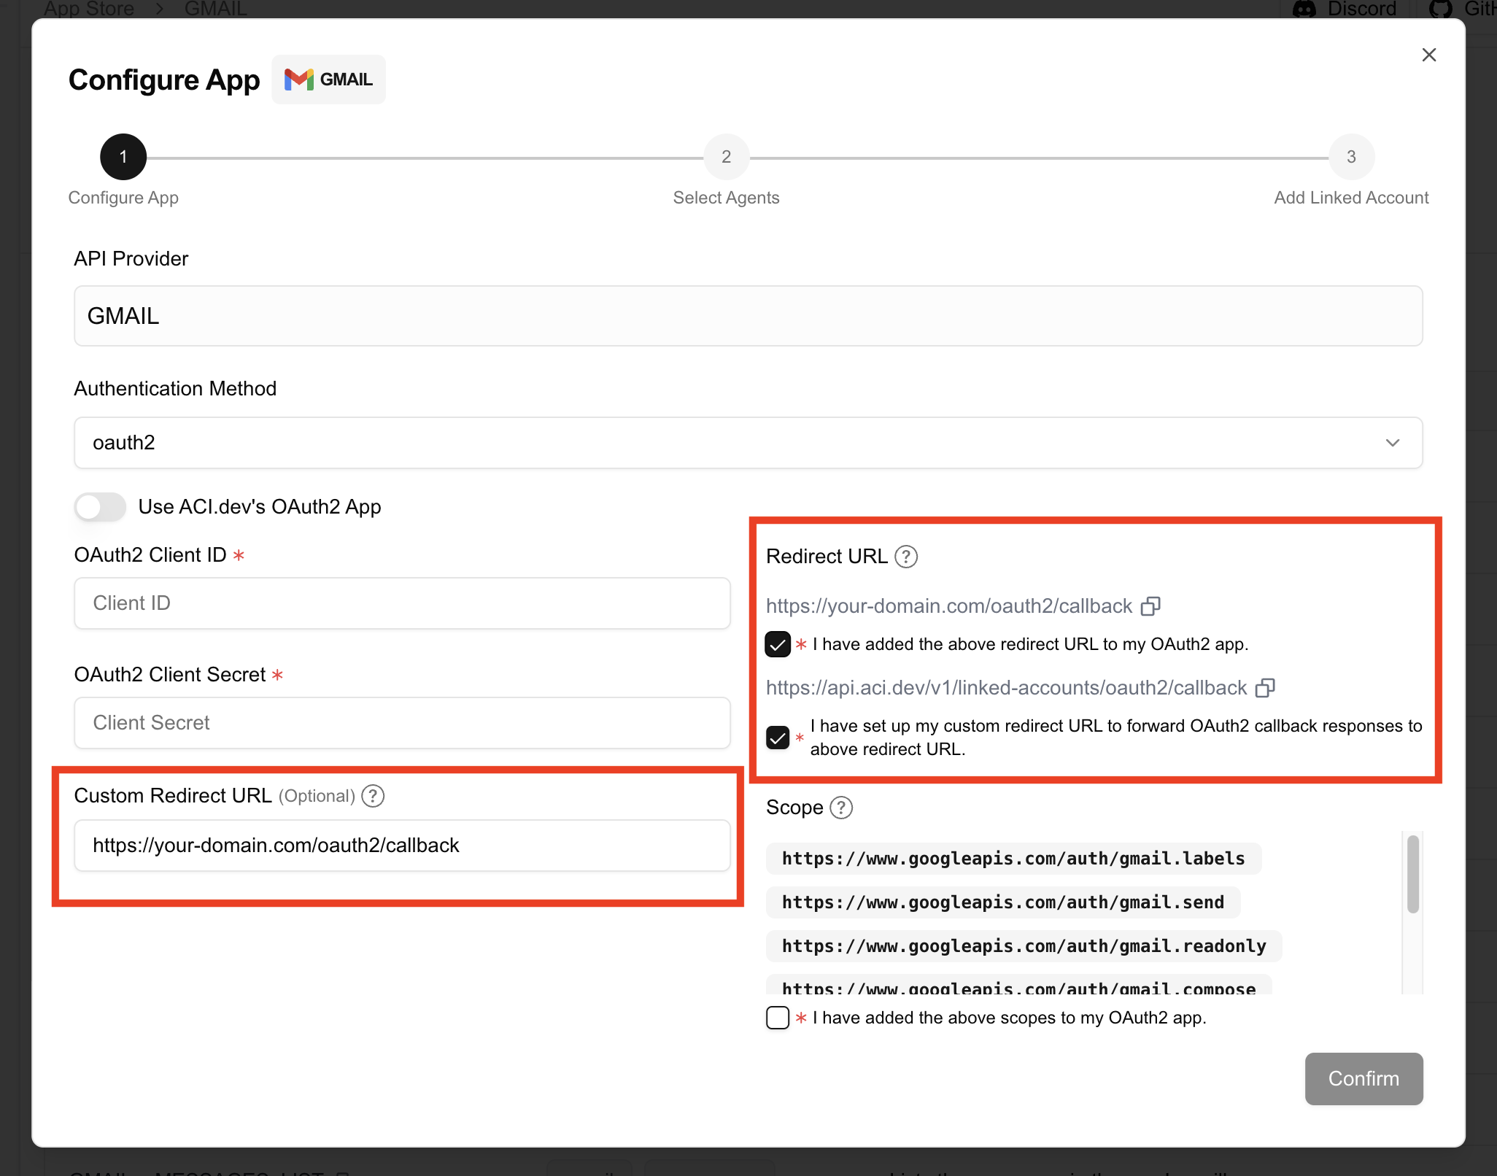Go to step 3 Add Linked Account

click(1351, 157)
